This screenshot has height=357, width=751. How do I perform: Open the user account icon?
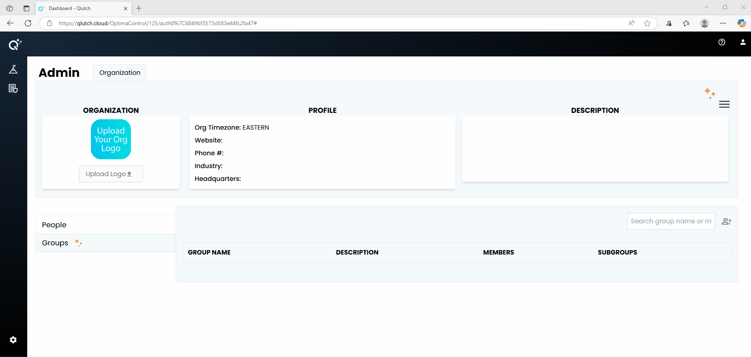pos(743,42)
